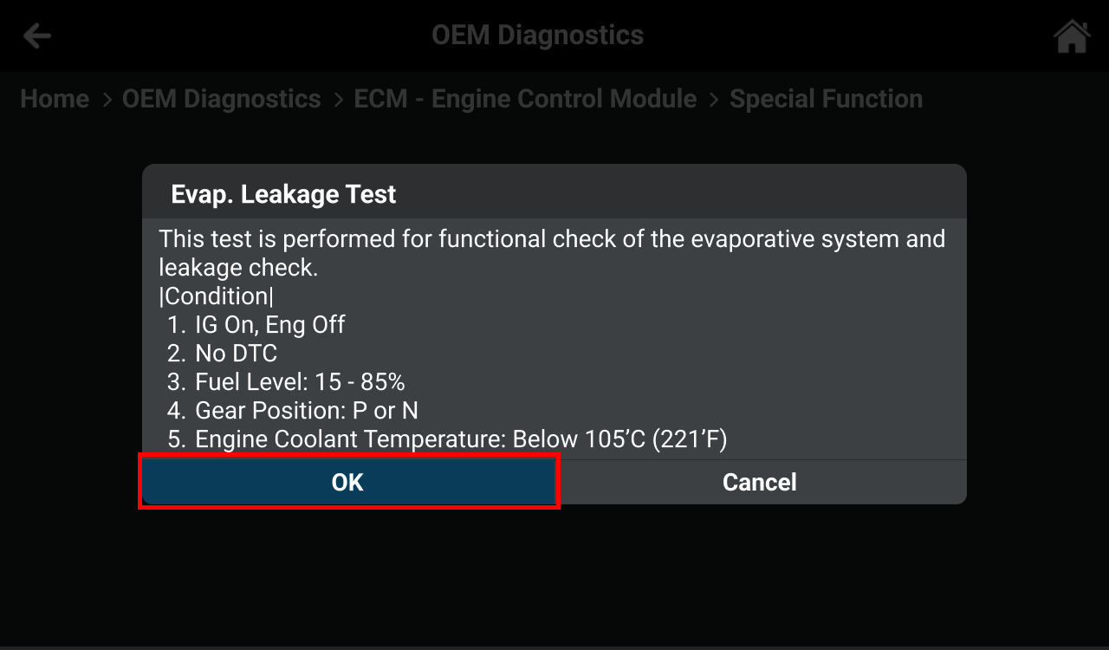Click the Gear Position P or N condition
Screen dimensions: 1109x650
click(x=307, y=411)
